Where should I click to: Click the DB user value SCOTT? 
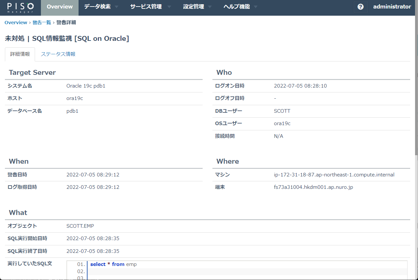pos(282,111)
